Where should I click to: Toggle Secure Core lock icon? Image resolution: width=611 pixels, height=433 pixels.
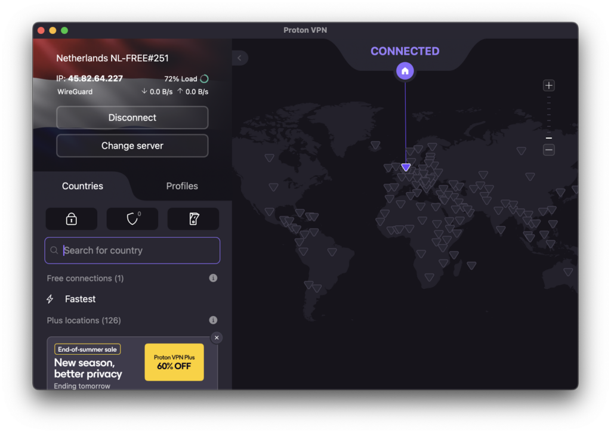[x=72, y=219]
